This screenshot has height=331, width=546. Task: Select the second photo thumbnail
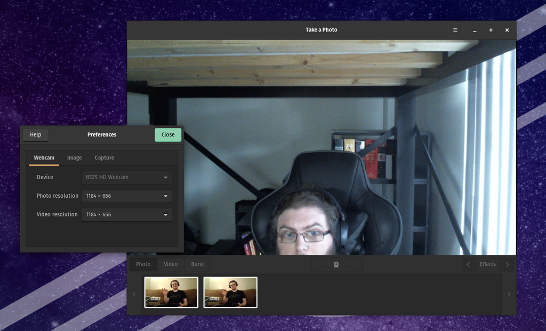pos(230,292)
